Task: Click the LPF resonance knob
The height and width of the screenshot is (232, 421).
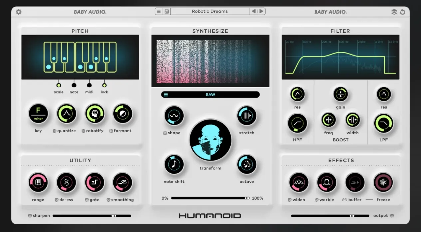Action: [x=384, y=94]
